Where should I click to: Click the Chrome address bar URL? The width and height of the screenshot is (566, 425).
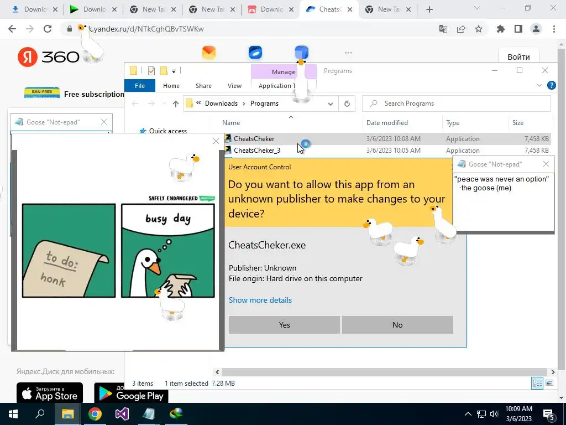tap(146, 29)
